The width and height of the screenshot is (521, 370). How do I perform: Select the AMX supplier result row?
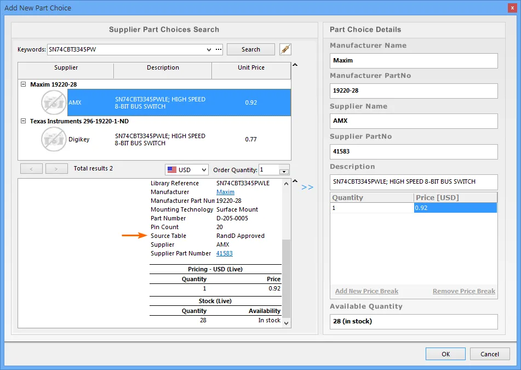(x=179, y=103)
